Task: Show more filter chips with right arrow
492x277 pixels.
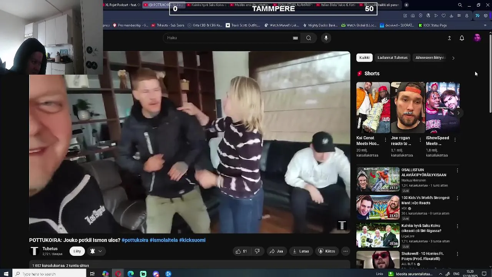Action: [453, 58]
